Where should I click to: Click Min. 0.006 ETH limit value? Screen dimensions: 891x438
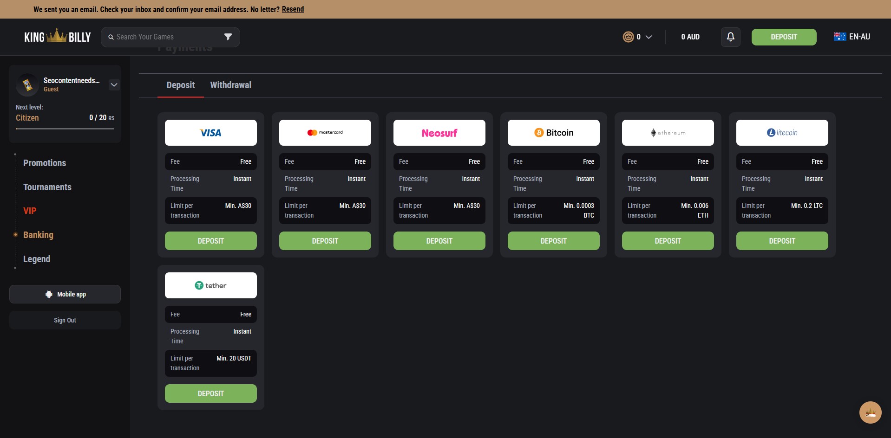[x=694, y=211]
